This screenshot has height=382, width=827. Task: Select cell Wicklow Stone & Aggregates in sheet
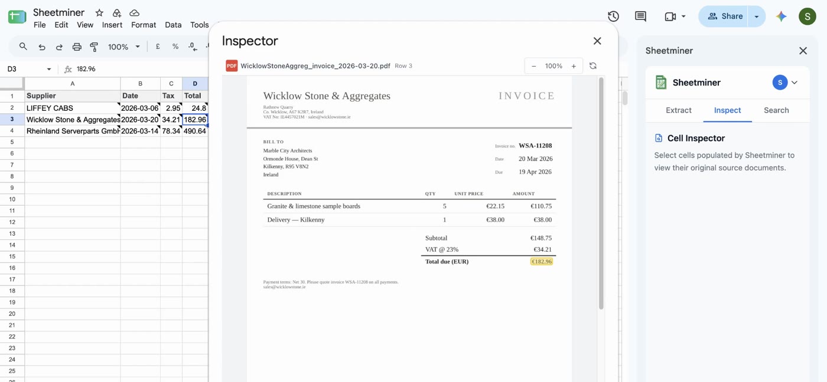[x=73, y=120]
